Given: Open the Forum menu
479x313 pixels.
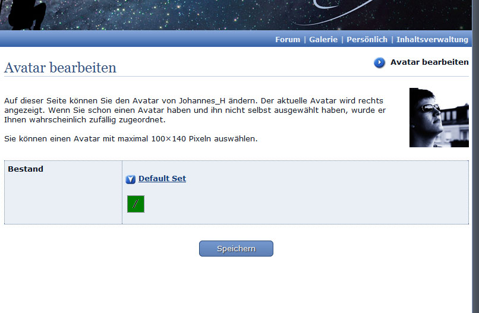Looking at the screenshot, I should click(287, 39).
